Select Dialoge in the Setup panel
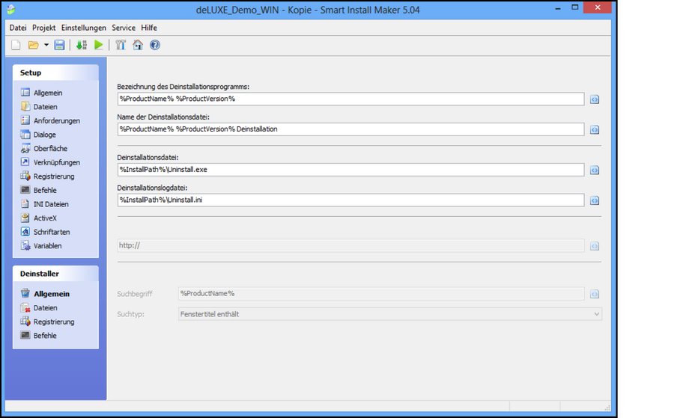This screenshot has width=674, height=418. click(x=44, y=135)
